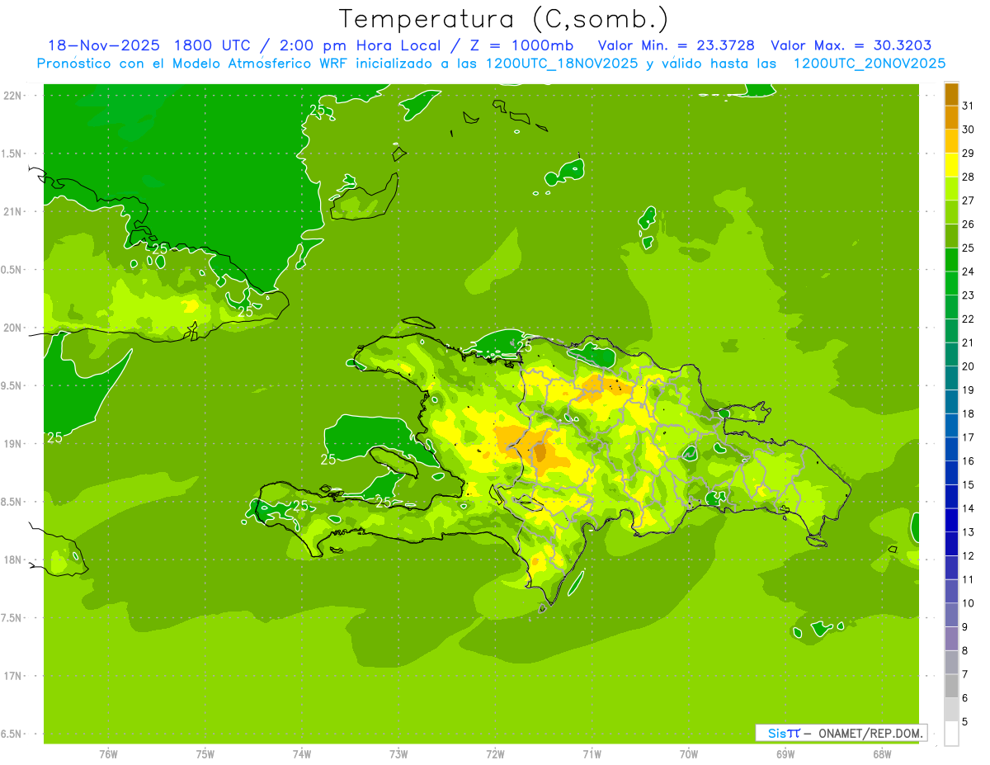The width and height of the screenshot is (990, 765).
Task: Click the '15' value on the color scale
Action: coord(968,484)
